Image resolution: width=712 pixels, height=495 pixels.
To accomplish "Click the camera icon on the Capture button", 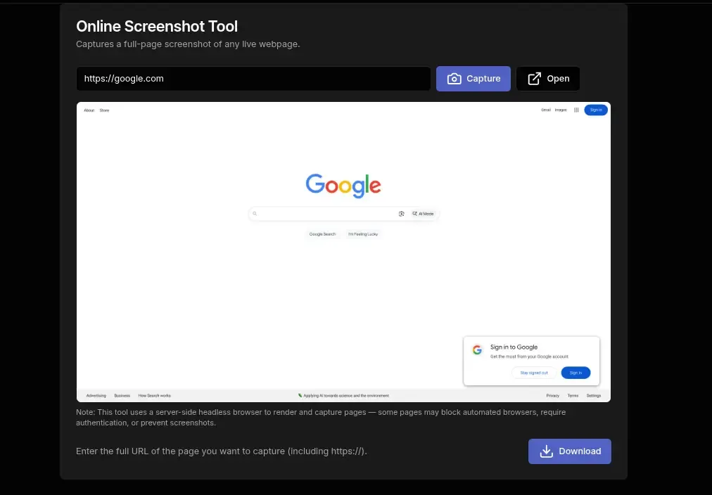I will click(x=454, y=78).
